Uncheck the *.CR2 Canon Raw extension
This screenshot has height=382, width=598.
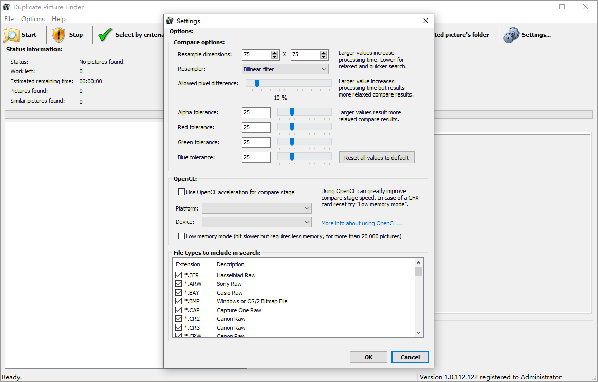(x=178, y=319)
